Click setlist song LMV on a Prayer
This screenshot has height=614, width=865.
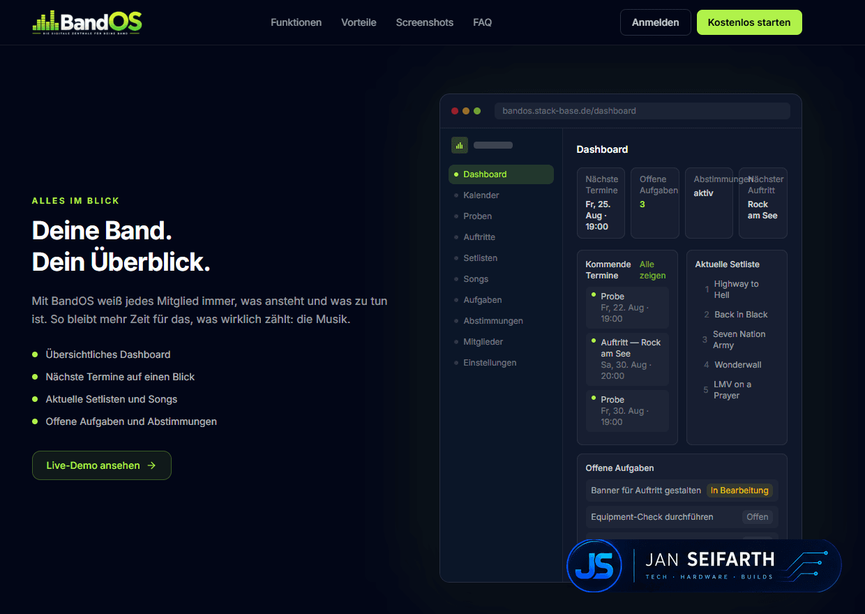pyautogui.click(x=732, y=390)
